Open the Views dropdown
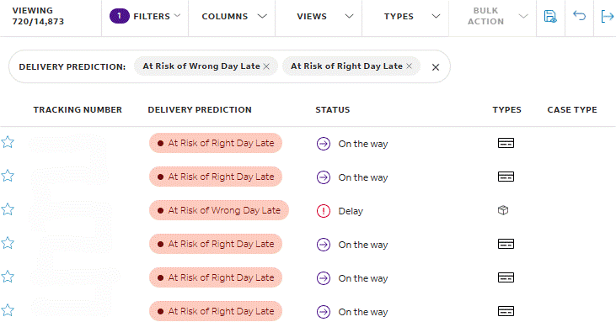Viewport: 616px width, 322px height. [325, 17]
